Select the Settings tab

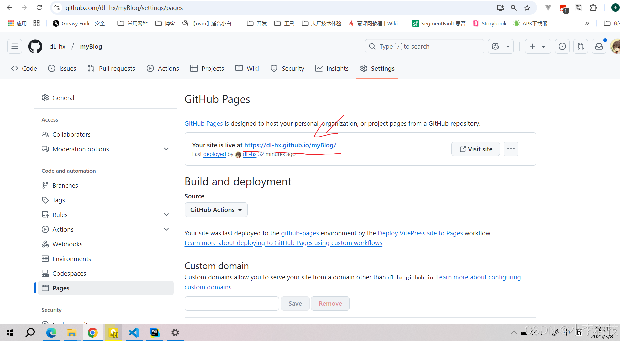377,68
